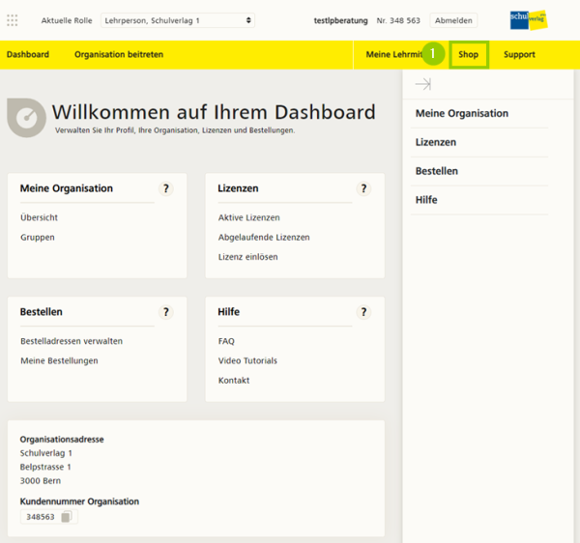Open help for Lizenzen card

[364, 189]
